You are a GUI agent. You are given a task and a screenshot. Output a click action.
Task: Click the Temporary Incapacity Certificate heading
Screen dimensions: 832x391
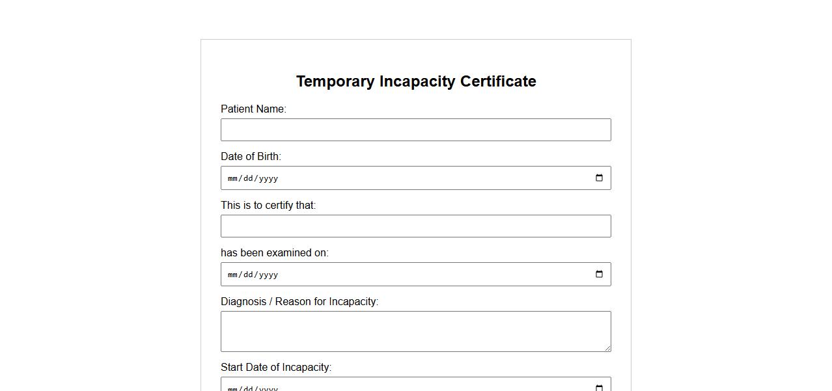pyautogui.click(x=416, y=81)
